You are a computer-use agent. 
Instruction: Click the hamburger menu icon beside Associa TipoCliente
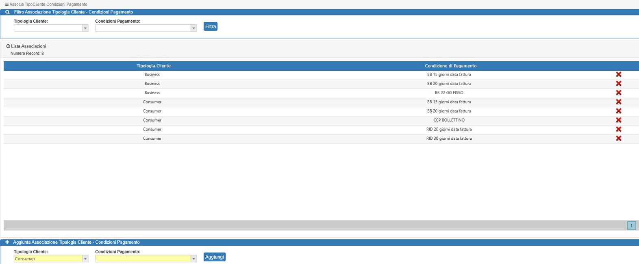click(x=7, y=4)
